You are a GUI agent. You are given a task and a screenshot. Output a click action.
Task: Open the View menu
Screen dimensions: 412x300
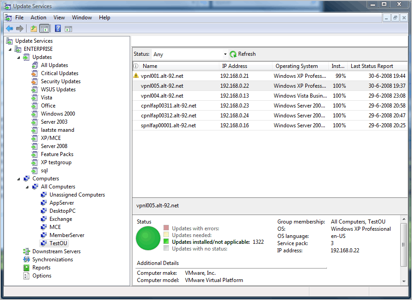59,18
